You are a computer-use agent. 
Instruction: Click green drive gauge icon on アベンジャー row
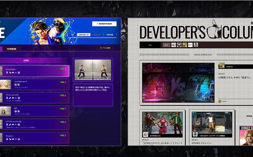coord(62,135)
